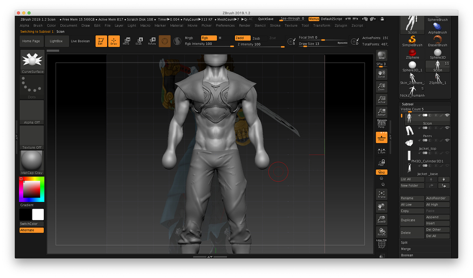473x278 pixels.
Task: Expand the Boolean section
Action: 407,255
